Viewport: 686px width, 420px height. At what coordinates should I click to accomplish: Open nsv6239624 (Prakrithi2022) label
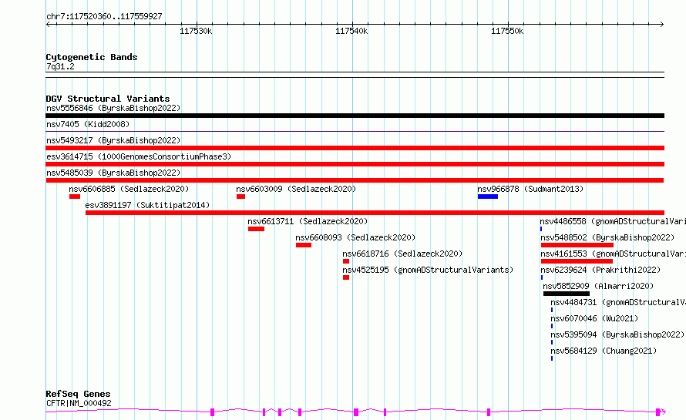pos(600,270)
